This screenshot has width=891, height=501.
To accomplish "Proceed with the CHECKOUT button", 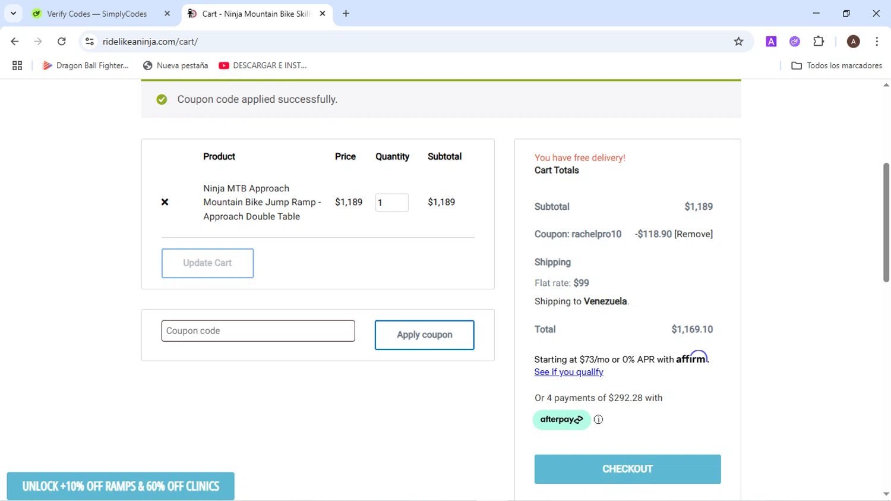I will click(627, 469).
